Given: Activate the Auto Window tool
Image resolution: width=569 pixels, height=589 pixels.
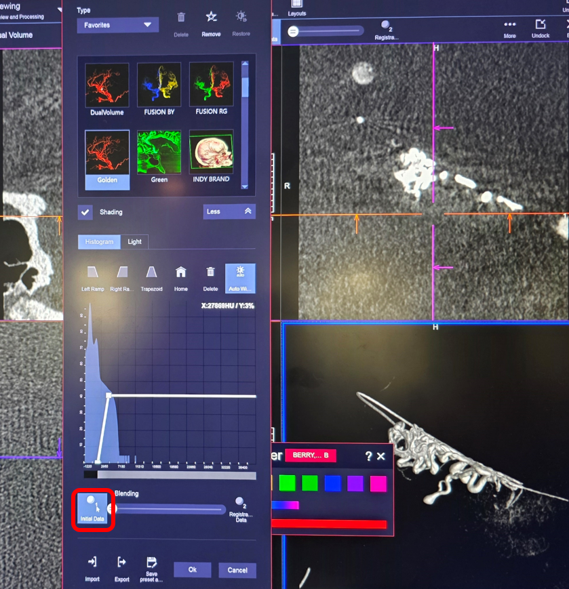Looking at the screenshot, I should click(x=240, y=272).
